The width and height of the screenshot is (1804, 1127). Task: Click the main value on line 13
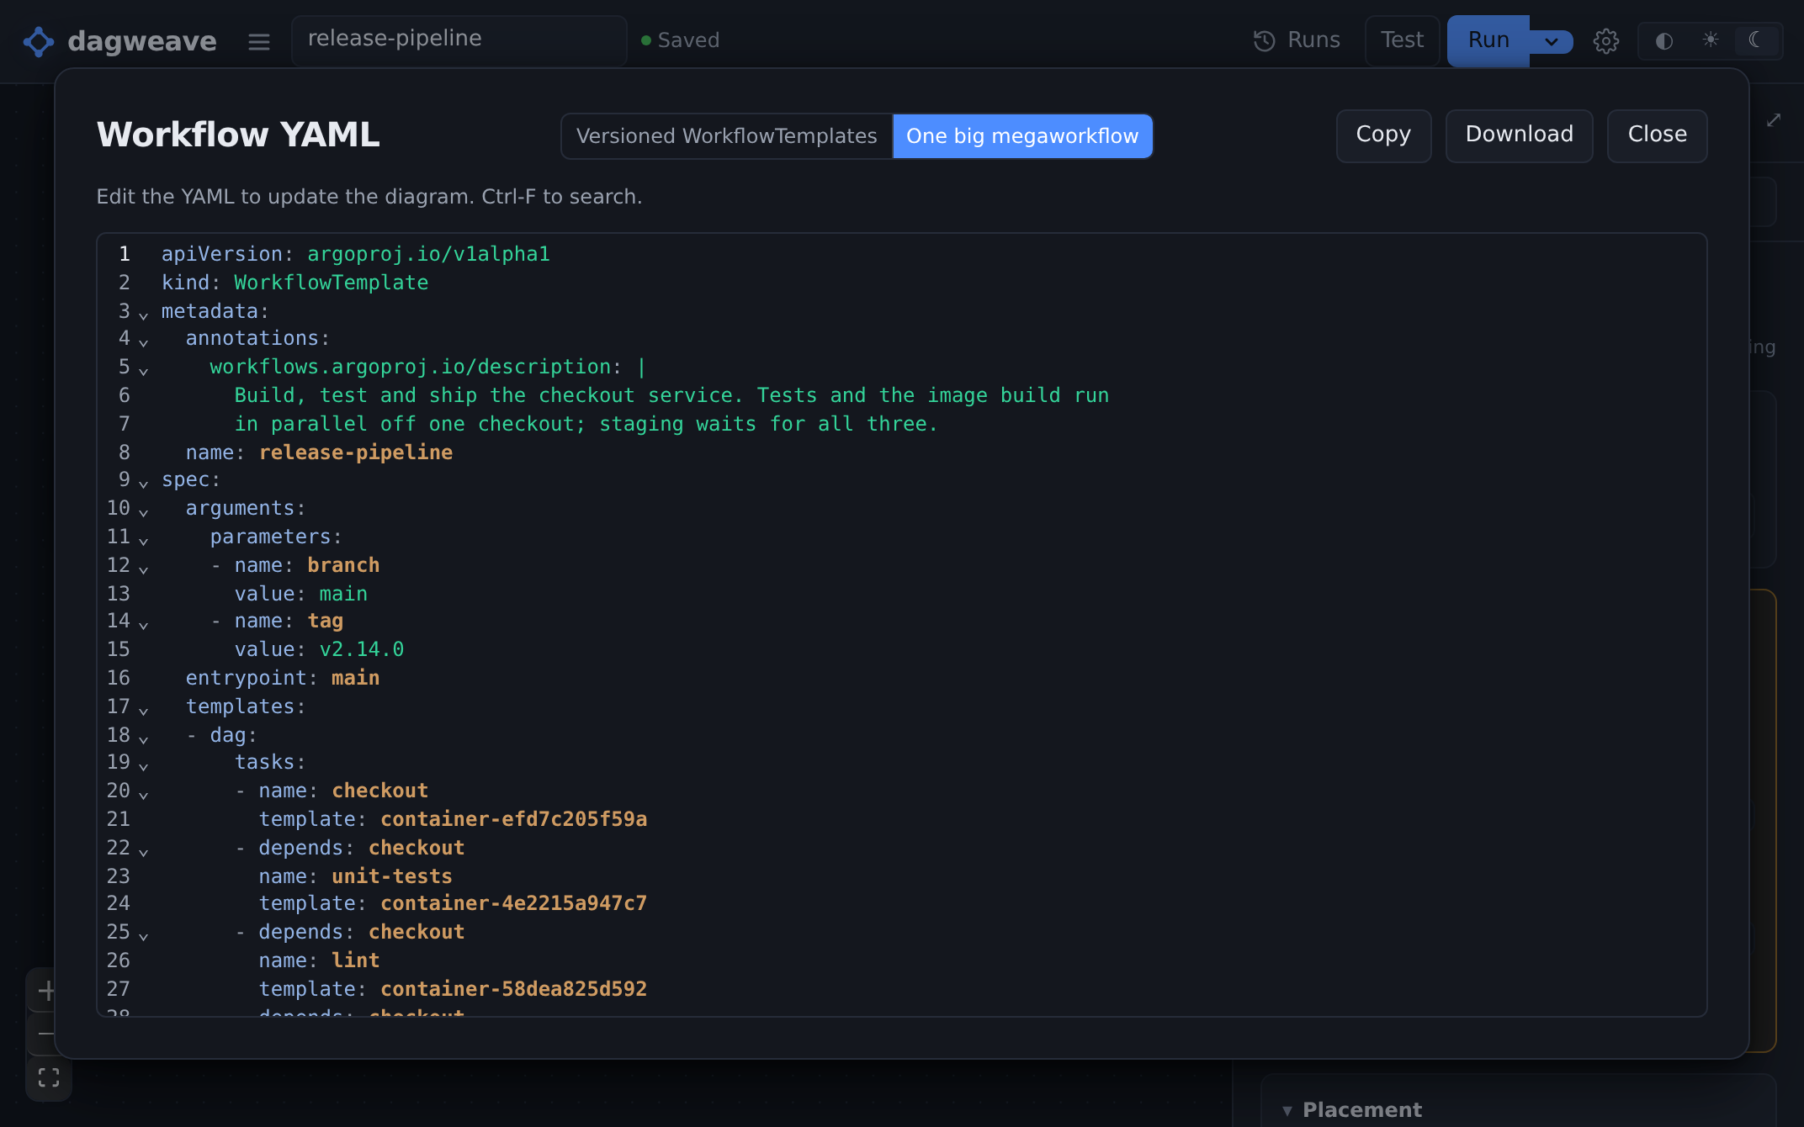click(x=343, y=594)
